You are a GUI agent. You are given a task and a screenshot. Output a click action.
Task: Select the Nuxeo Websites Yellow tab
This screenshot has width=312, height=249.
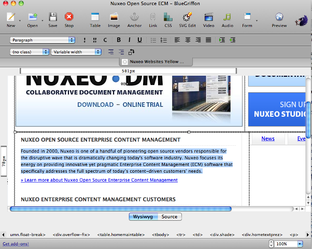pyautogui.click(x=156, y=62)
